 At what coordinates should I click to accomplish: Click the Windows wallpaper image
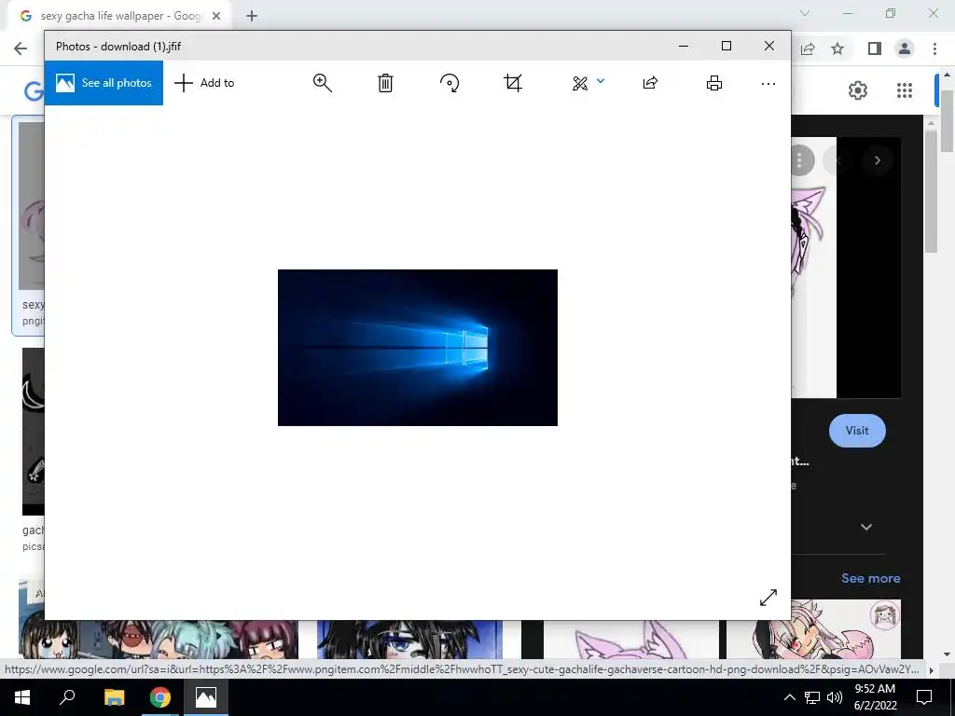coord(417,348)
